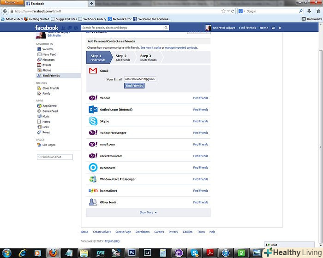Reload the page with the refresh icon

pyautogui.click(x=233, y=11)
